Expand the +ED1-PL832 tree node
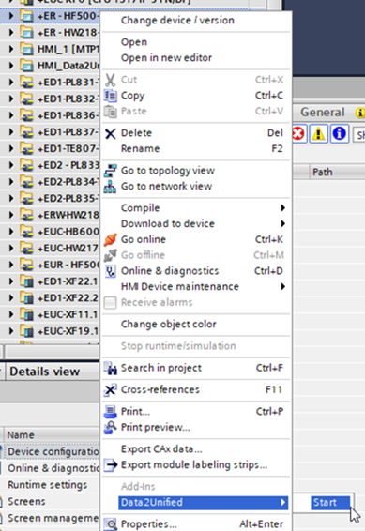Viewport: 365px width, 531px height. [11, 99]
